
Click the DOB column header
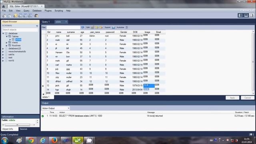tap(135, 32)
